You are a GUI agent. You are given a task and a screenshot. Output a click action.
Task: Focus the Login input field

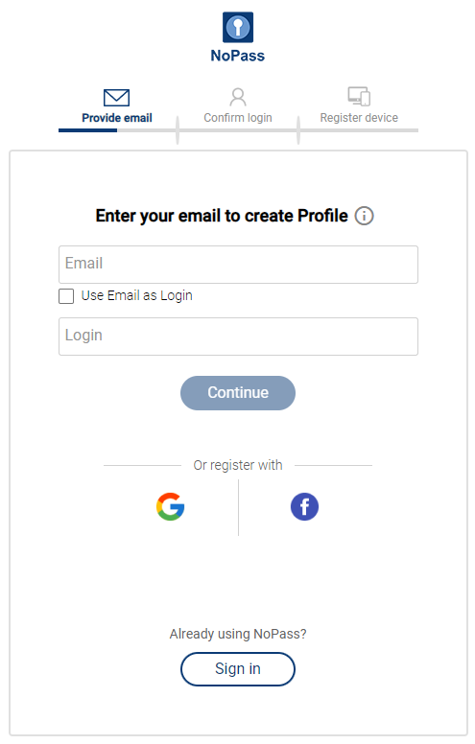(238, 337)
